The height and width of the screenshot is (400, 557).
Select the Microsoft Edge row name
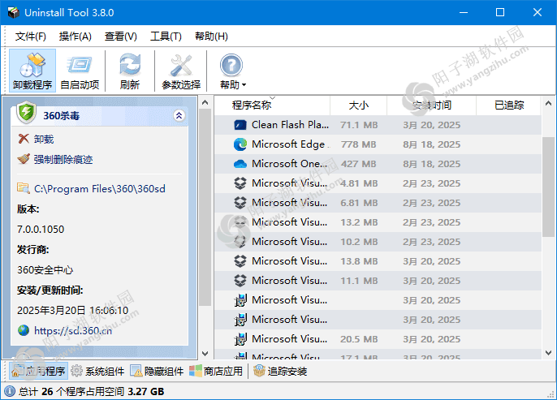tap(288, 144)
